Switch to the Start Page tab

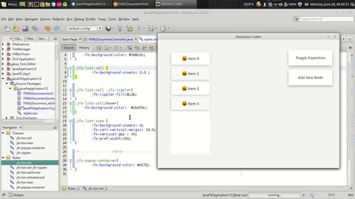pos(69,39)
